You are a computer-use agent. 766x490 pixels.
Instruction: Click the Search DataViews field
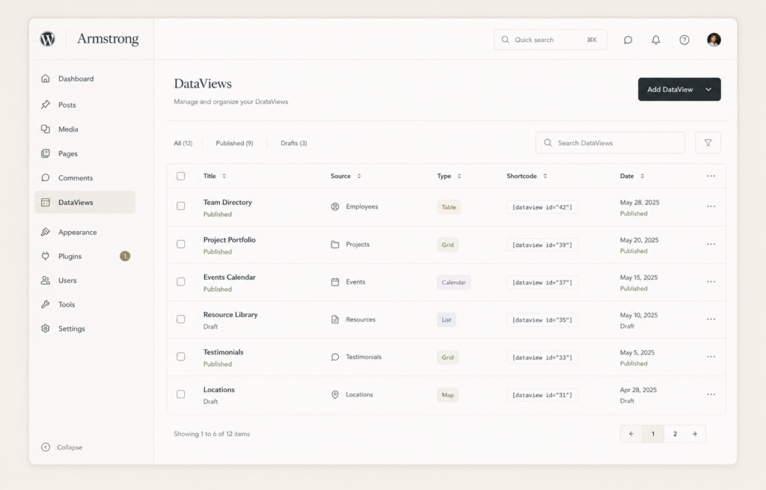610,143
